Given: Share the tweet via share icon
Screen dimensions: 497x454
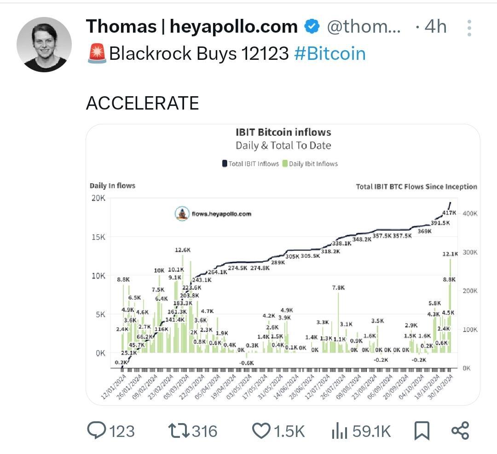Looking at the screenshot, I should pos(460,431).
